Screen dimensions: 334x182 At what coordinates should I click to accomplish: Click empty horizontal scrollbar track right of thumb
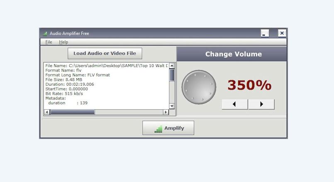[x=129, y=112]
